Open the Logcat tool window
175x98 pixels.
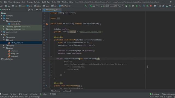click(23, 94)
